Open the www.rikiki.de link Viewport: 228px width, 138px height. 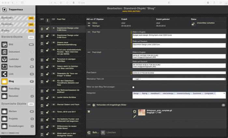pos(131,11)
